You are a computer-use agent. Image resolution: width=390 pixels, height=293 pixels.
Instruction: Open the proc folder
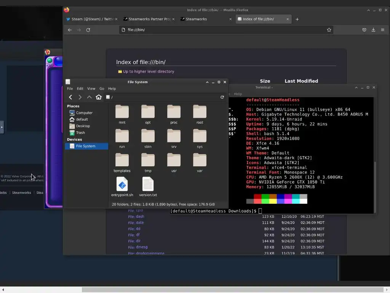(x=174, y=114)
